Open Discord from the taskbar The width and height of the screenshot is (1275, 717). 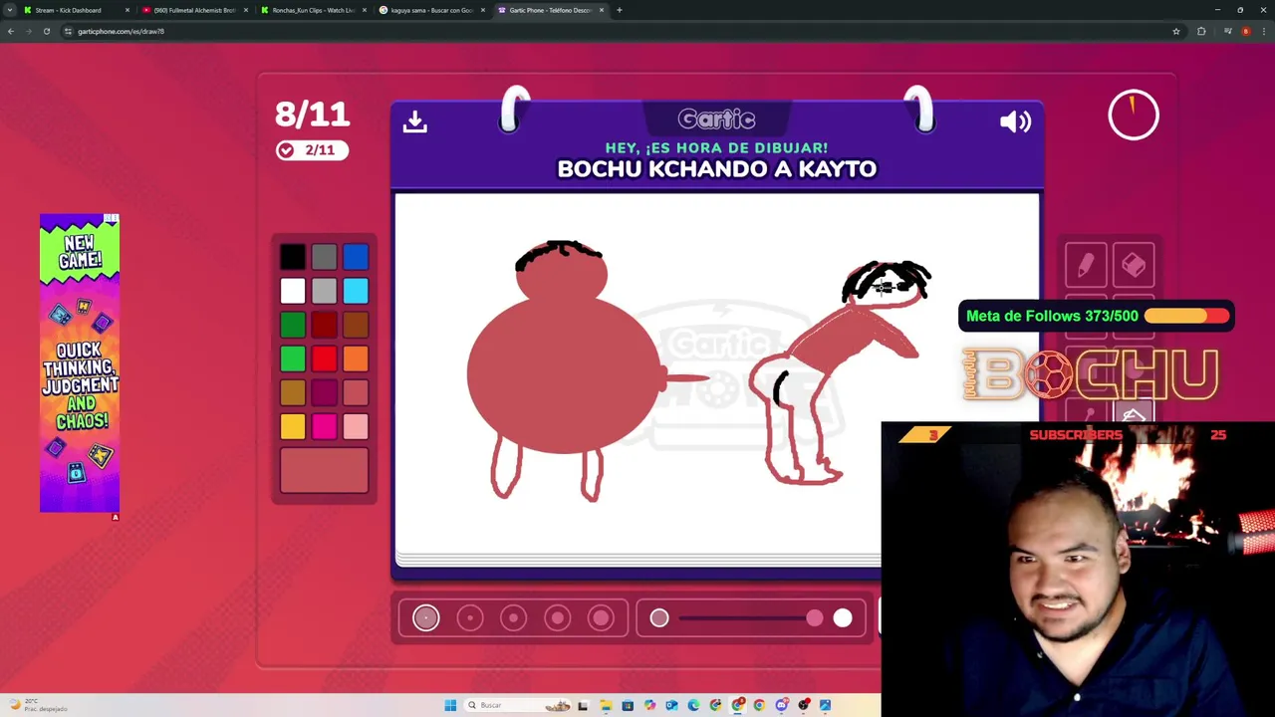click(x=781, y=705)
